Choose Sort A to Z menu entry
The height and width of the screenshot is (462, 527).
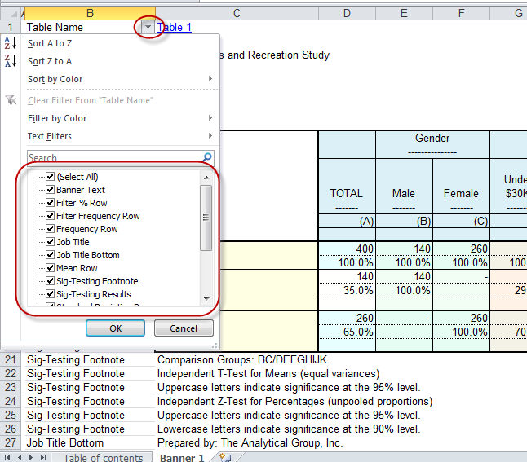[50, 43]
